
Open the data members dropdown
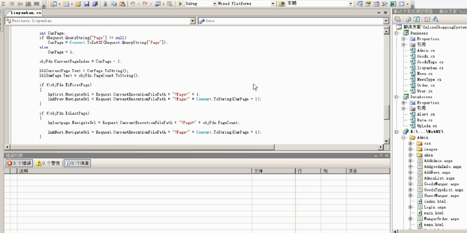pyautogui.click(x=386, y=21)
